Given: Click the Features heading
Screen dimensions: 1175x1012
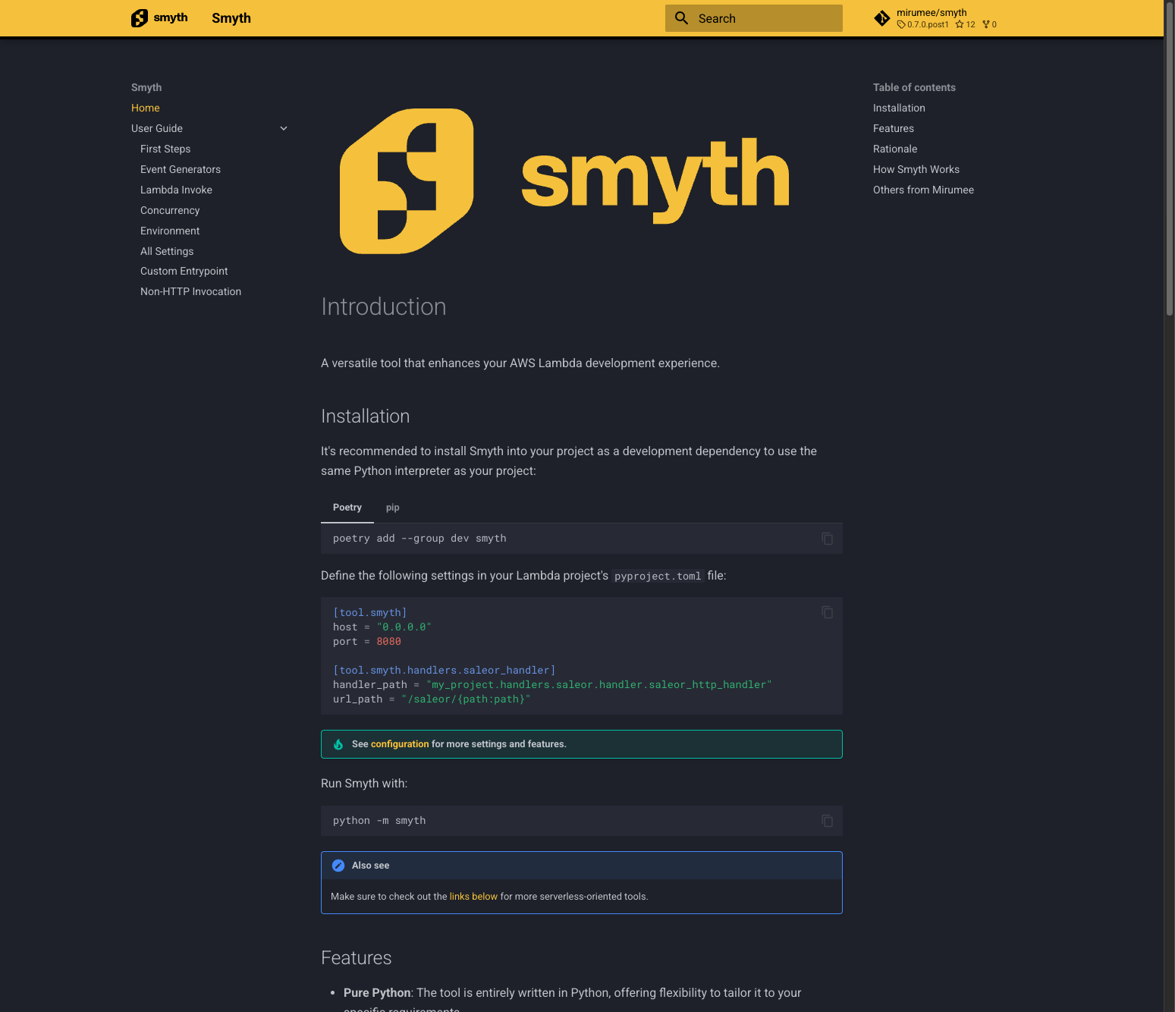Looking at the screenshot, I should [x=357, y=958].
